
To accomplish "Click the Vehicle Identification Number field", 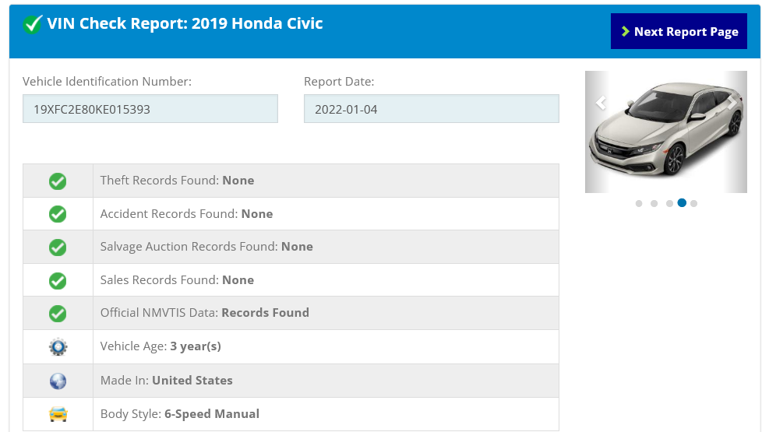I will coord(150,109).
